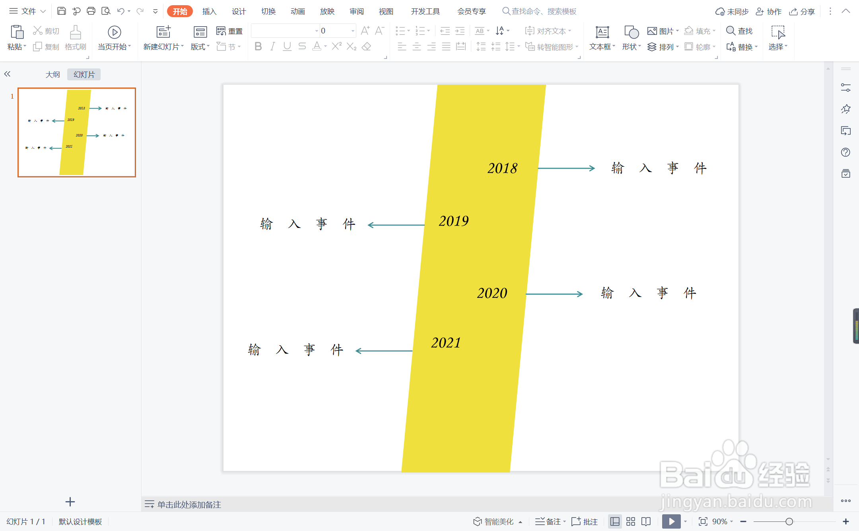Viewport: 859px width, 531px height.
Task: Toggle bold formatting
Action: [x=258, y=47]
